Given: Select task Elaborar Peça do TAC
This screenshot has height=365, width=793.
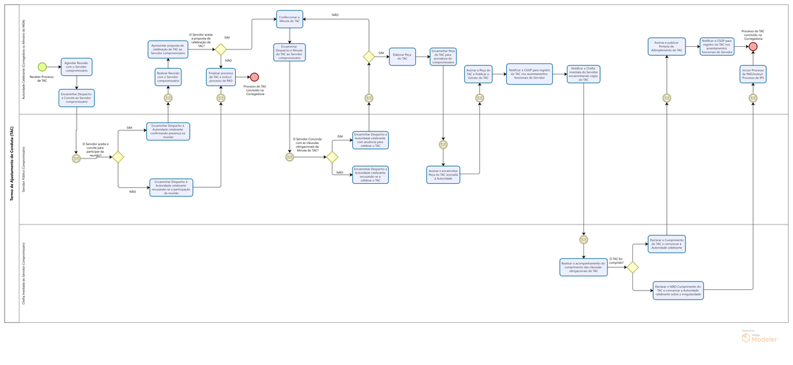Looking at the screenshot, I should (x=402, y=57).
